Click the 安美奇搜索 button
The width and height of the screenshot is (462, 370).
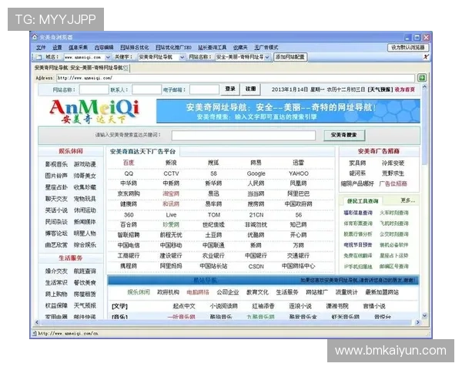(x=344, y=135)
